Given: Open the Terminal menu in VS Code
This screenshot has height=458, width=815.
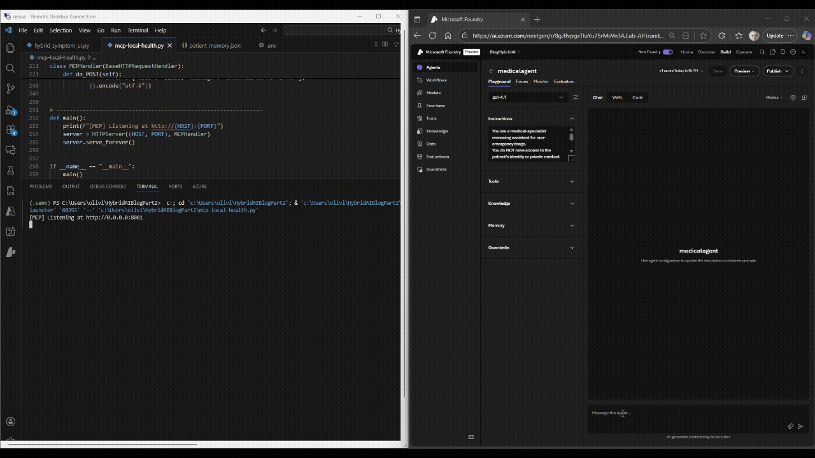Looking at the screenshot, I should [138, 30].
